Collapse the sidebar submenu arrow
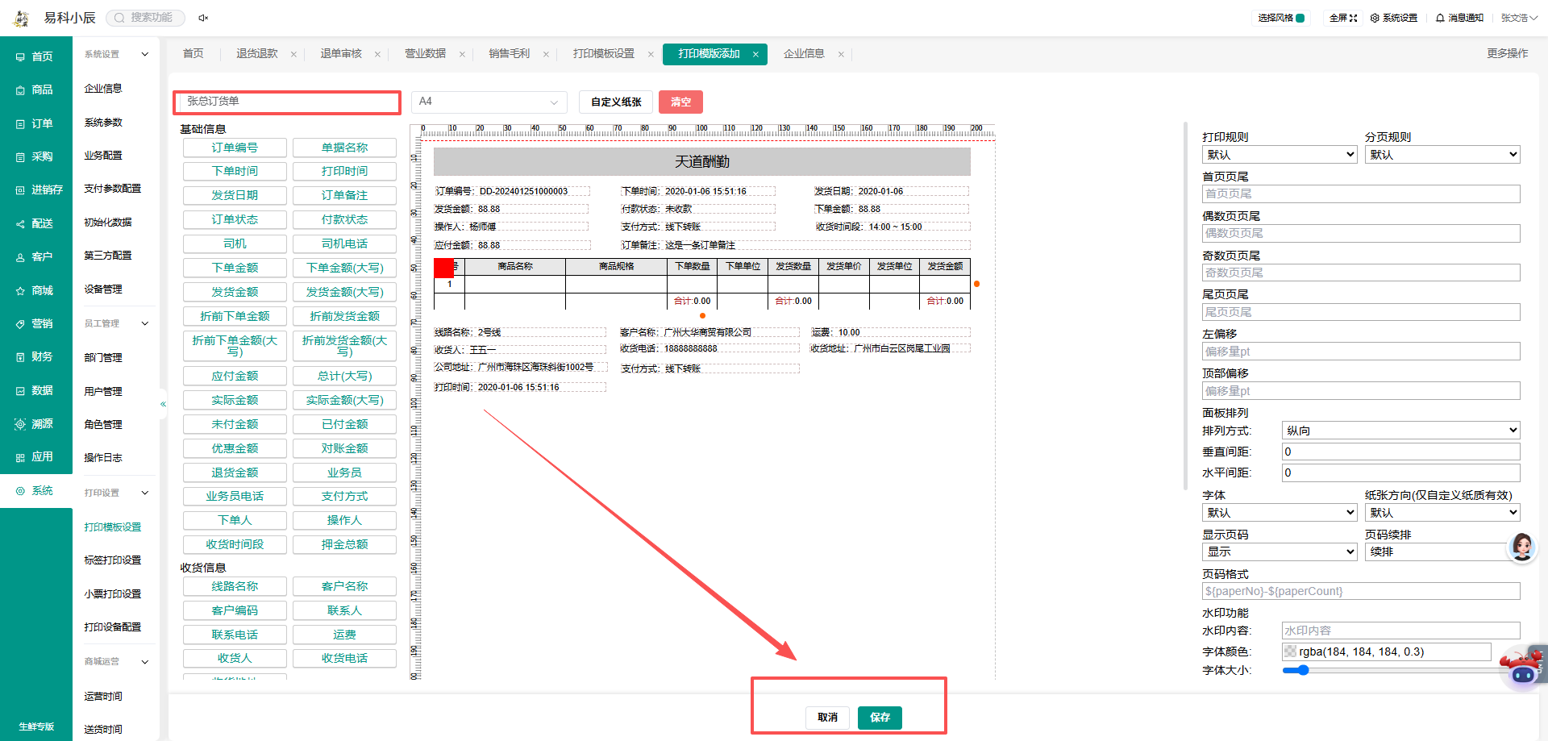Image resolution: width=1548 pixels, height=741 pixels. 163,404
